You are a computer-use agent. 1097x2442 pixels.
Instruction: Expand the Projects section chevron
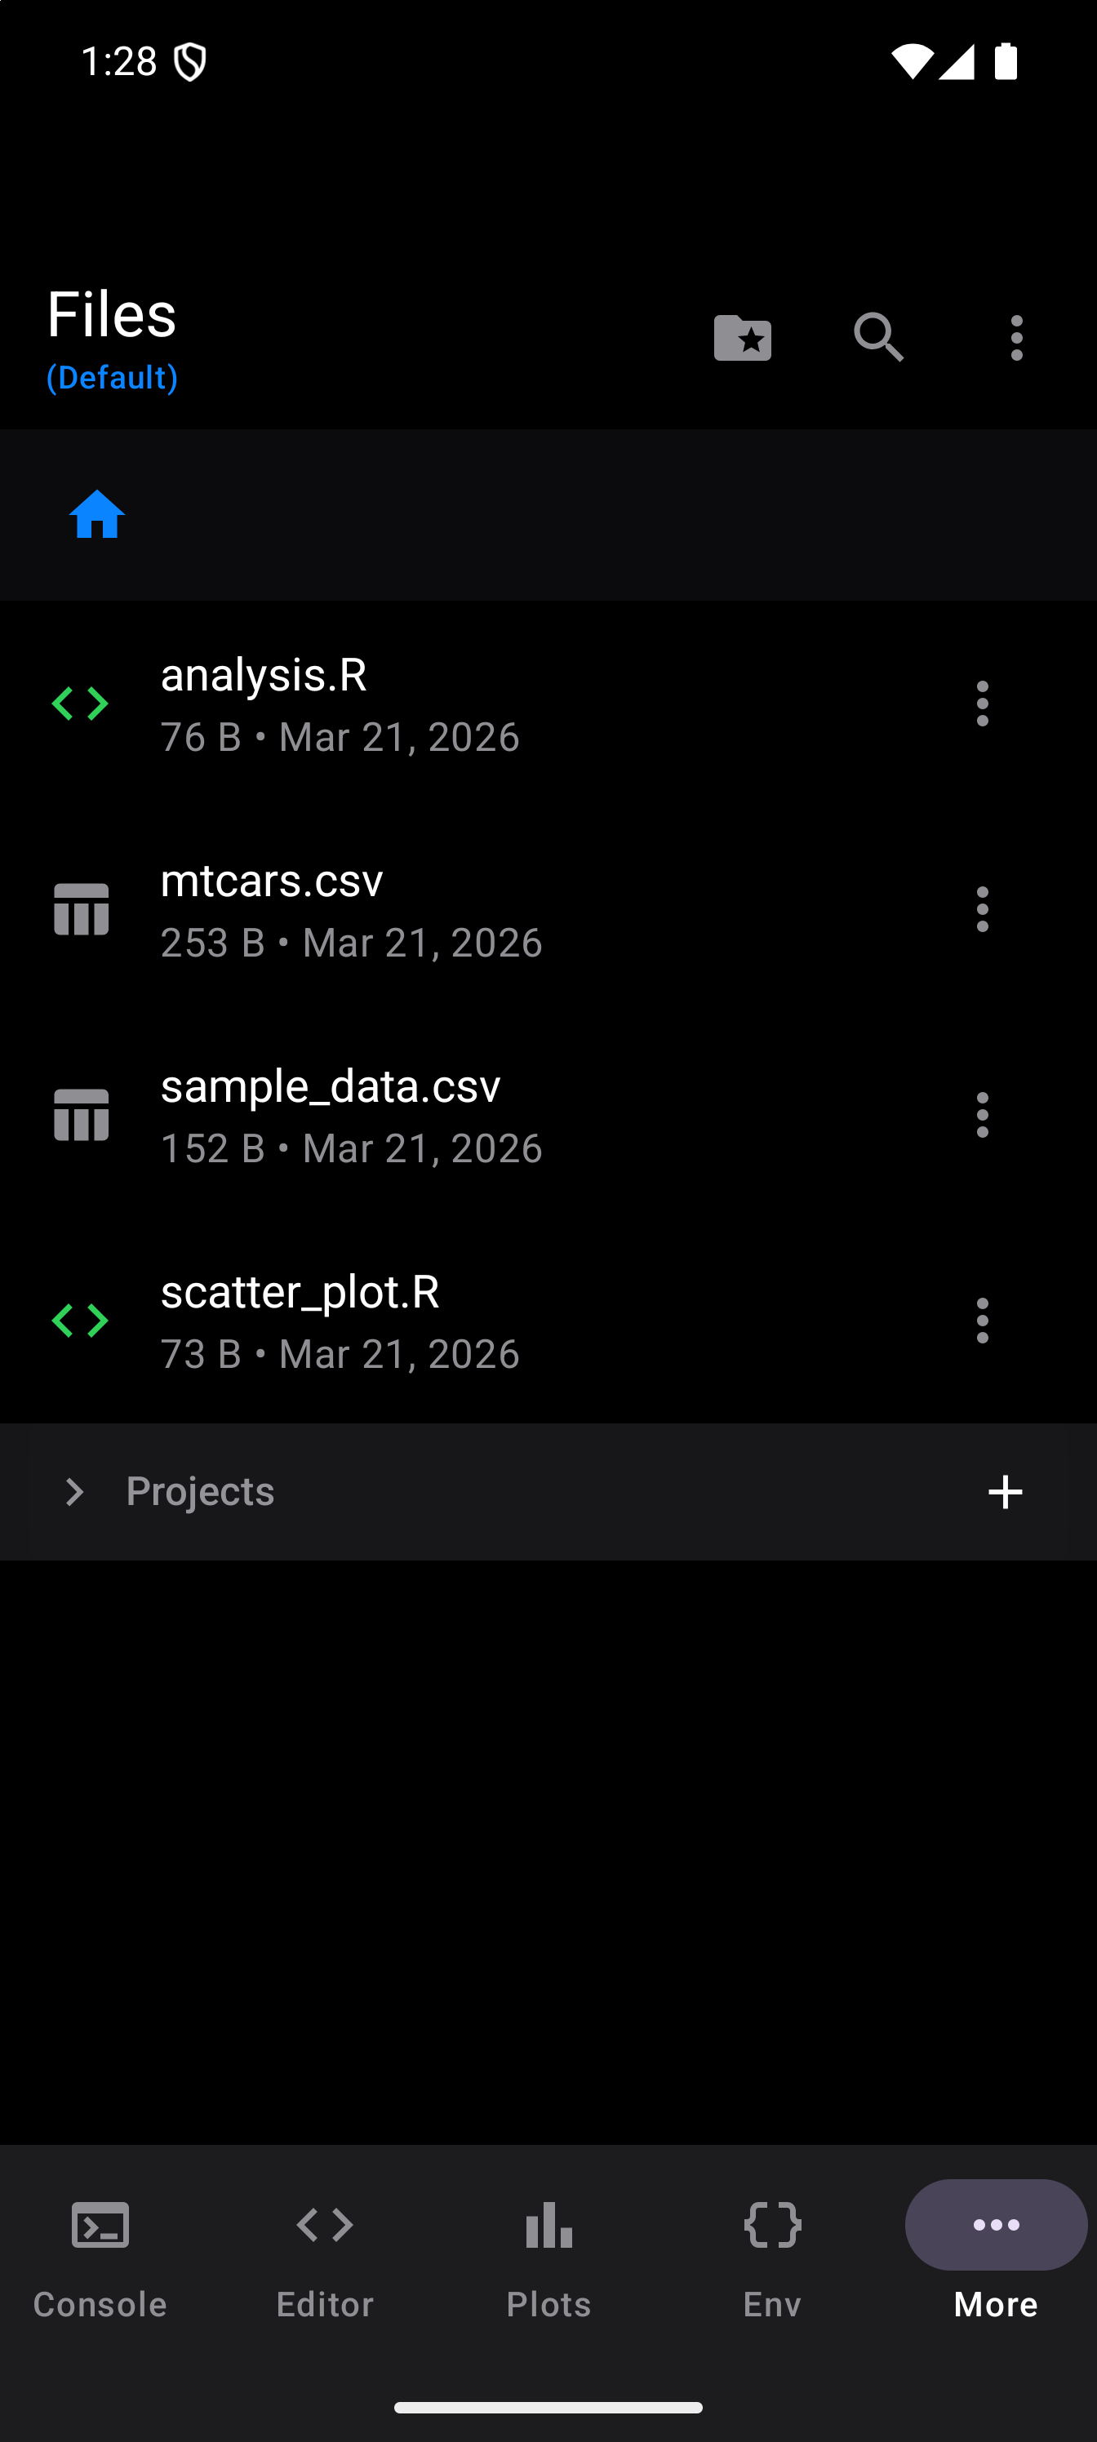(x=74, y=1492)
